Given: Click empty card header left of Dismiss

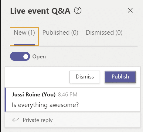Looking at the screenshot, I should pos(37,77).
